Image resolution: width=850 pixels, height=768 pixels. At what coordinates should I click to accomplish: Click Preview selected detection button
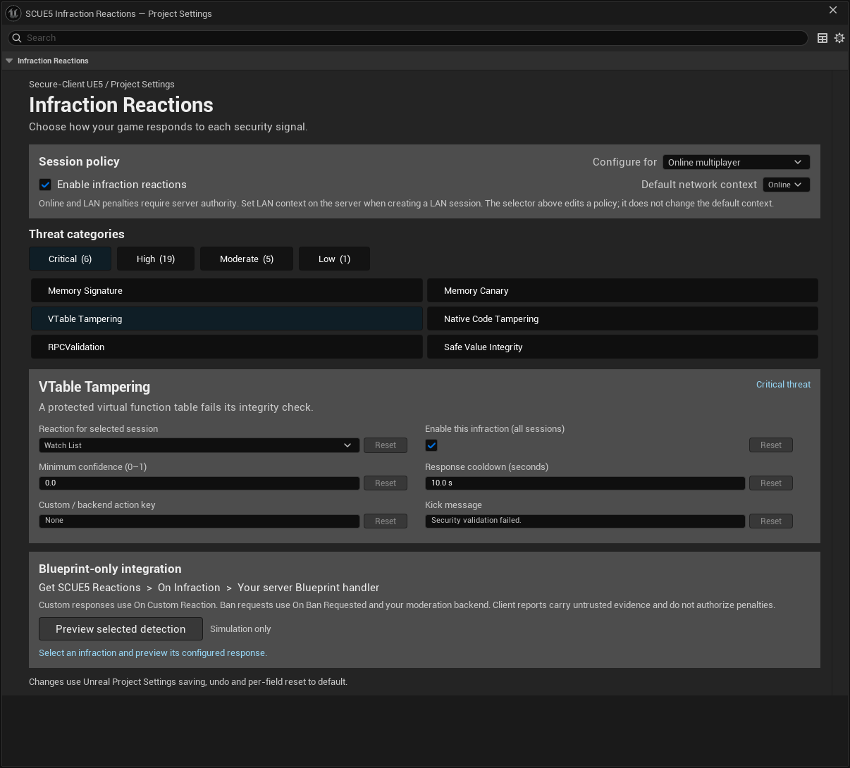121,628
